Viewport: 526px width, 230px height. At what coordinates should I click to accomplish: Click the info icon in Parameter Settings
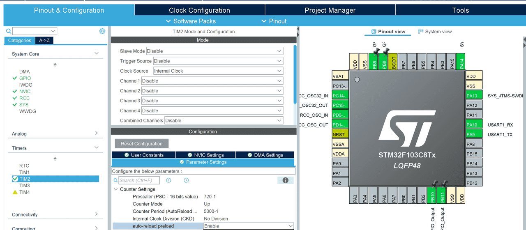click(285, 180)
